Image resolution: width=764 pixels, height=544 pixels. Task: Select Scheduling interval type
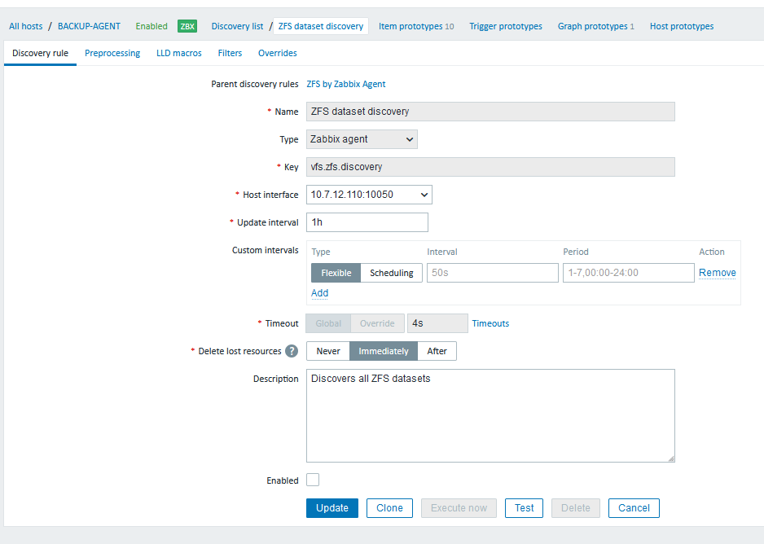(391, 273)
